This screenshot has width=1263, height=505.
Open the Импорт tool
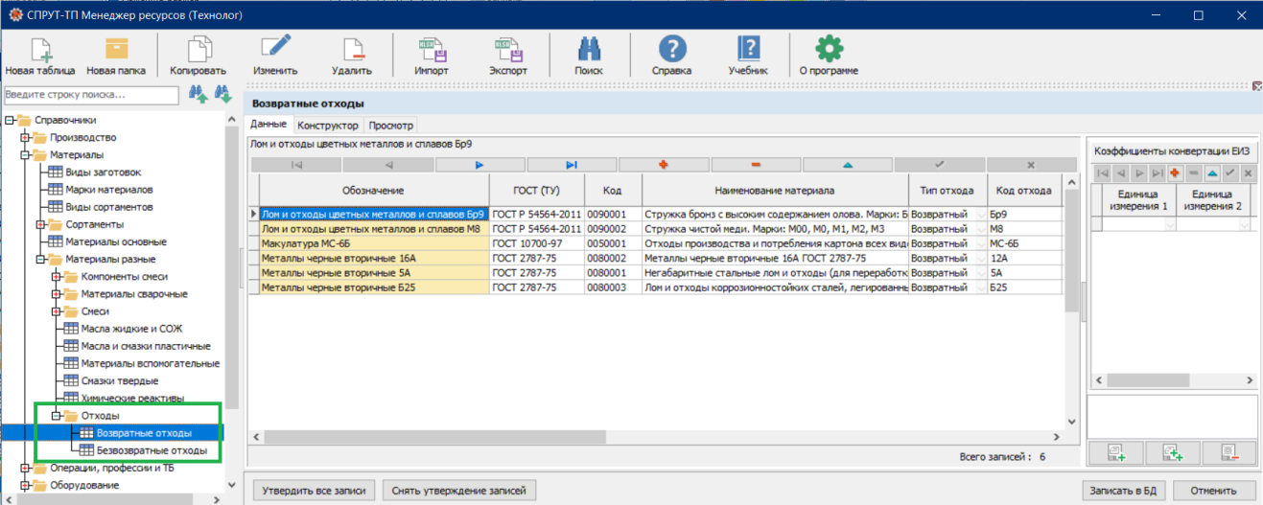click(x=431, y=50)
